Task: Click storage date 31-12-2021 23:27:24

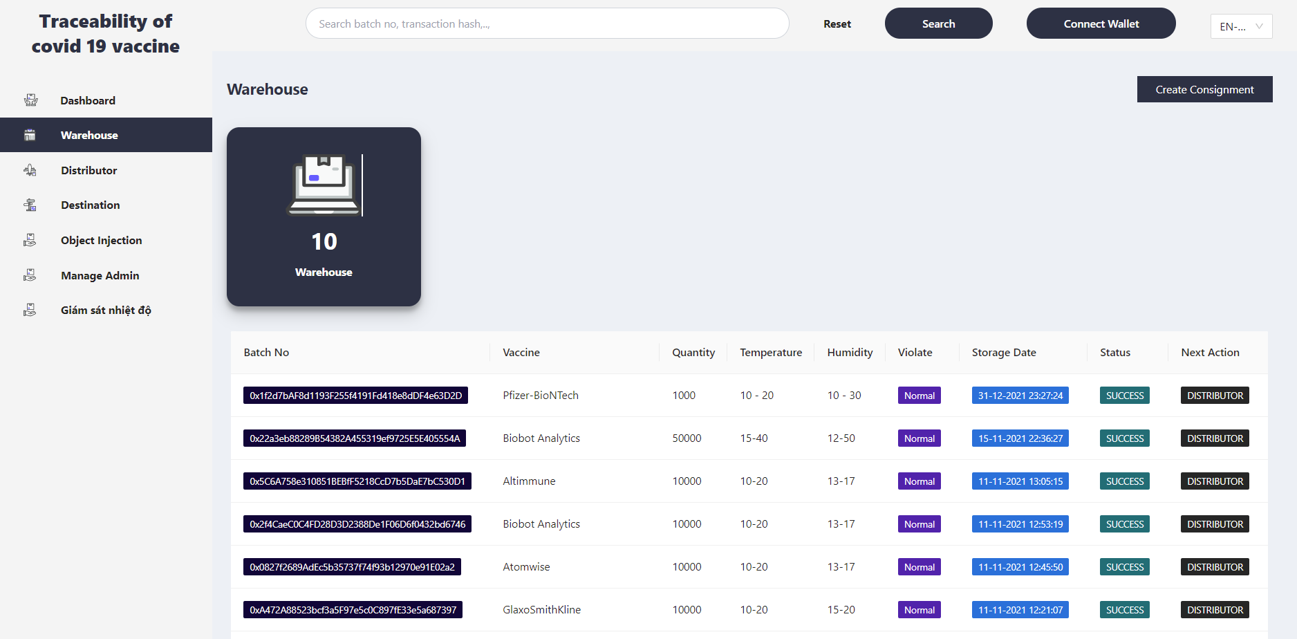Action: (1020, 396)
